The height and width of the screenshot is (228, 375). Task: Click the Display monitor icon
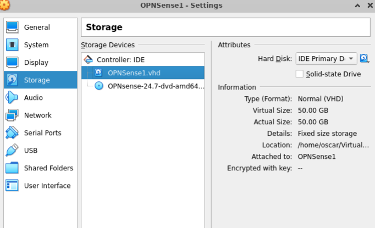tap(12, 63)
